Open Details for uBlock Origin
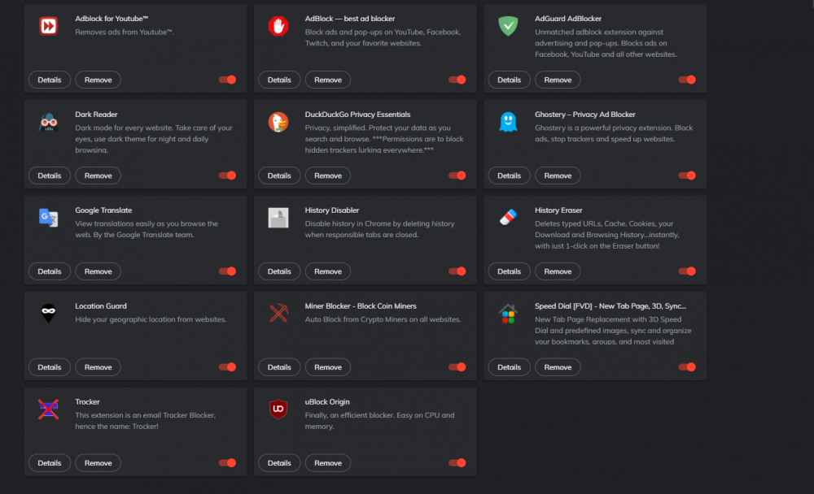The width and height of the screenshot is (814, 494). click(x=279, y=462)
